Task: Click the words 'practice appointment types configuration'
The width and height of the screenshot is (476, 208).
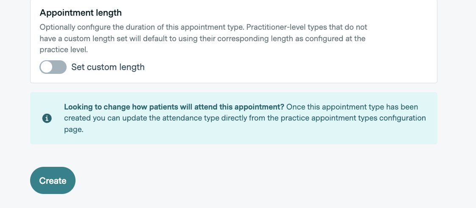Action: click(x=347, y=118)
